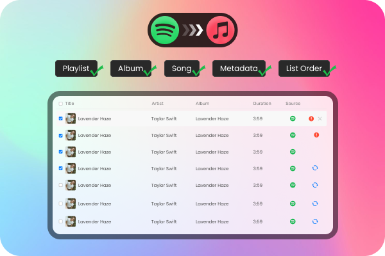Click the Artist column header
The height and width of the screenshot is (256, 385).
click(158, 103)
